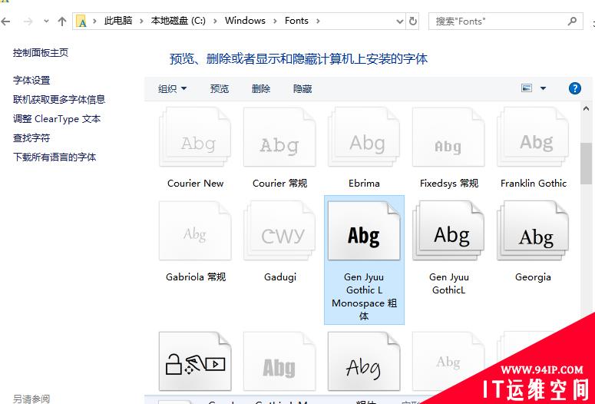Viewport: 595px width, 404px height.
Task: Click in the 搜索"Fonts" search box
Action: (x=505, y=22)
